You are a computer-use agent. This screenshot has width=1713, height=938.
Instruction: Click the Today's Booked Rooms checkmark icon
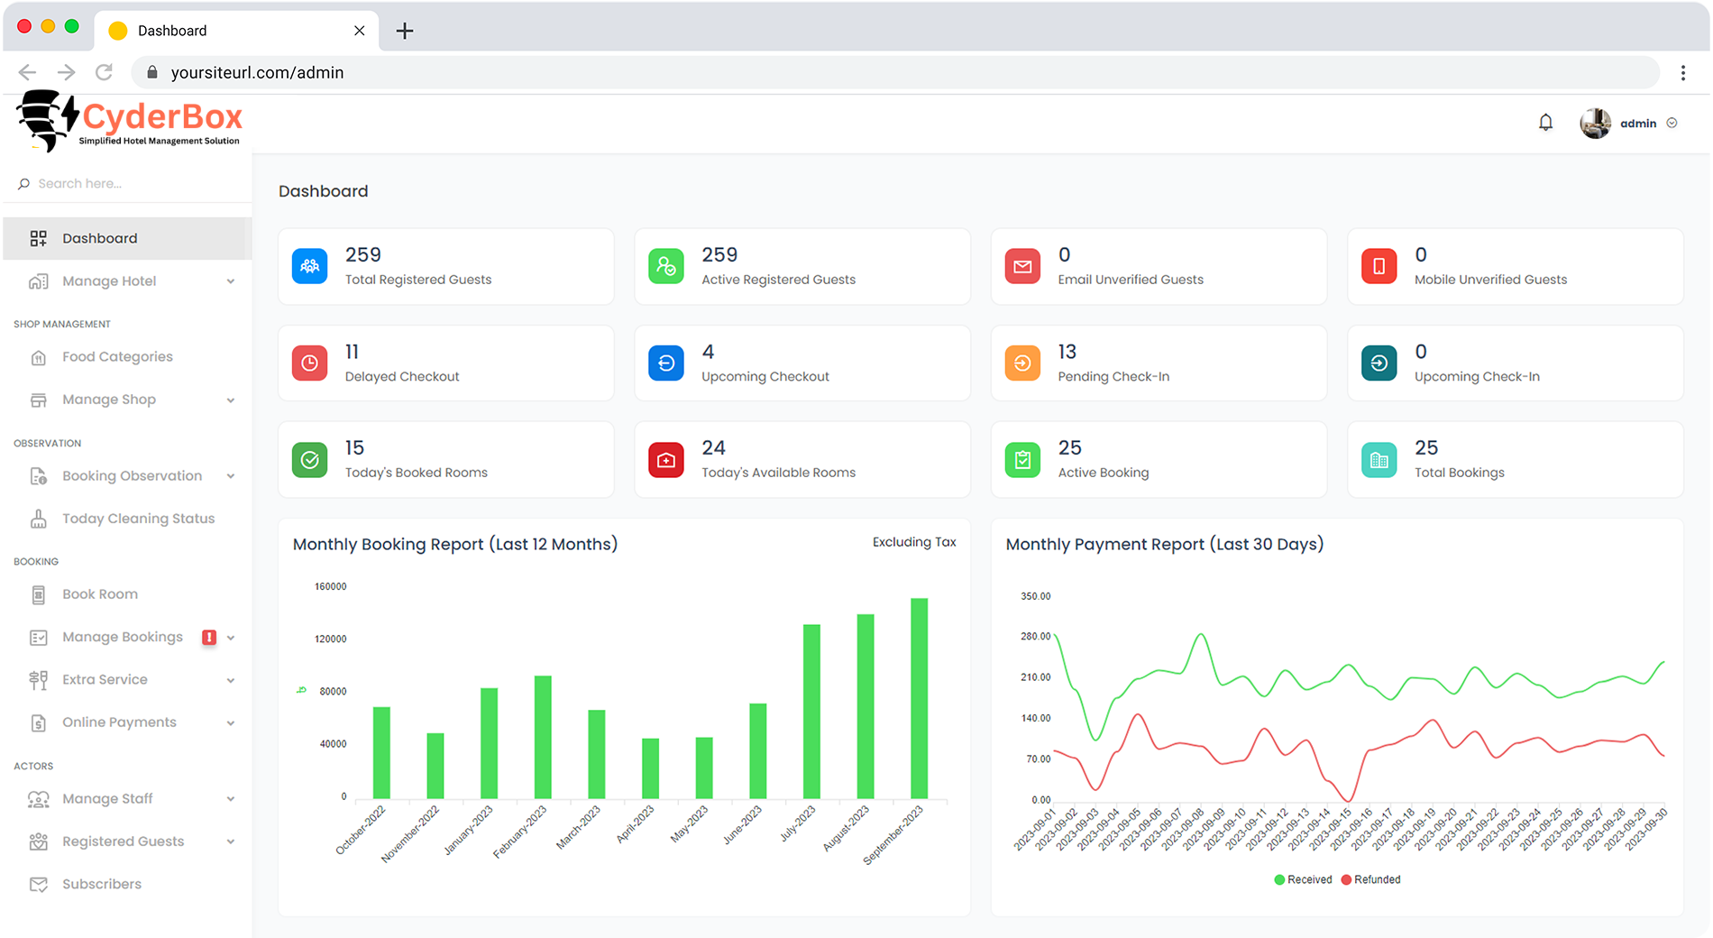(309, 460)
